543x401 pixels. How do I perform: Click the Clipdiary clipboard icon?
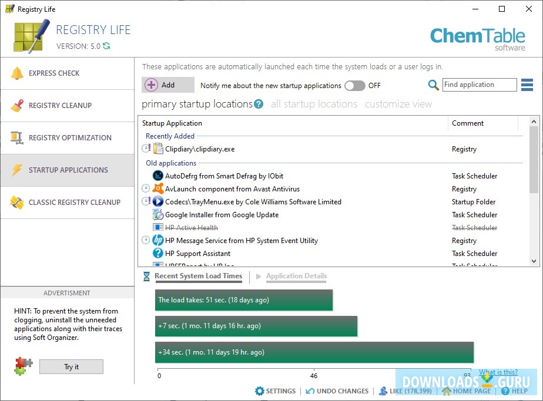coord(158,149)
